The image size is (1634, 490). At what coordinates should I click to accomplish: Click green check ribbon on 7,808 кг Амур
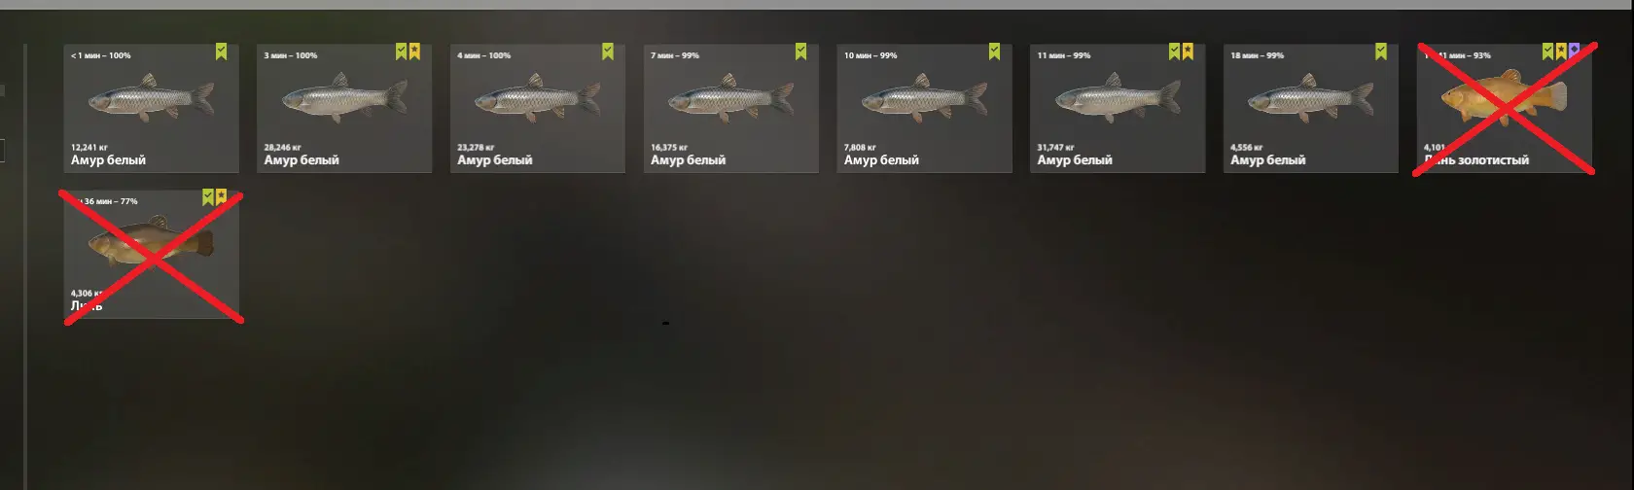995,52
